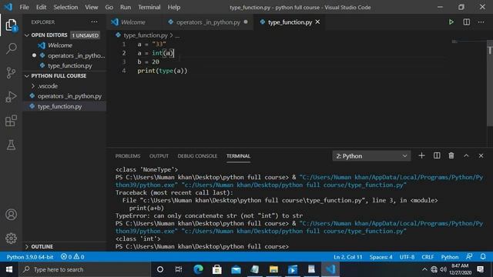The width and height of the screenshot is (493, 277).
Task: Open the Edit menu
Action: pyautogui.click(x=41, y=7)
